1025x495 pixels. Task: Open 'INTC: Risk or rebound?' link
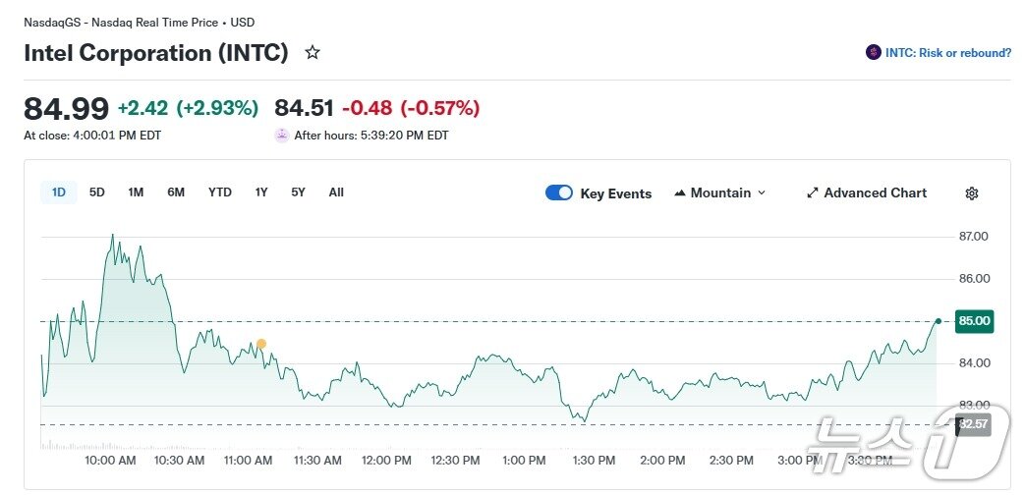click(948, 53)
